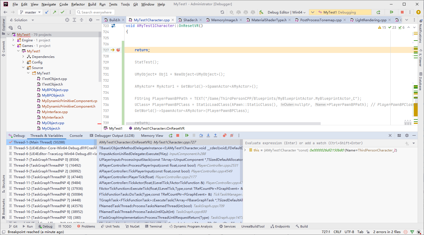
Task: Expand the Config folder
Action: click(x=23, y=62)
